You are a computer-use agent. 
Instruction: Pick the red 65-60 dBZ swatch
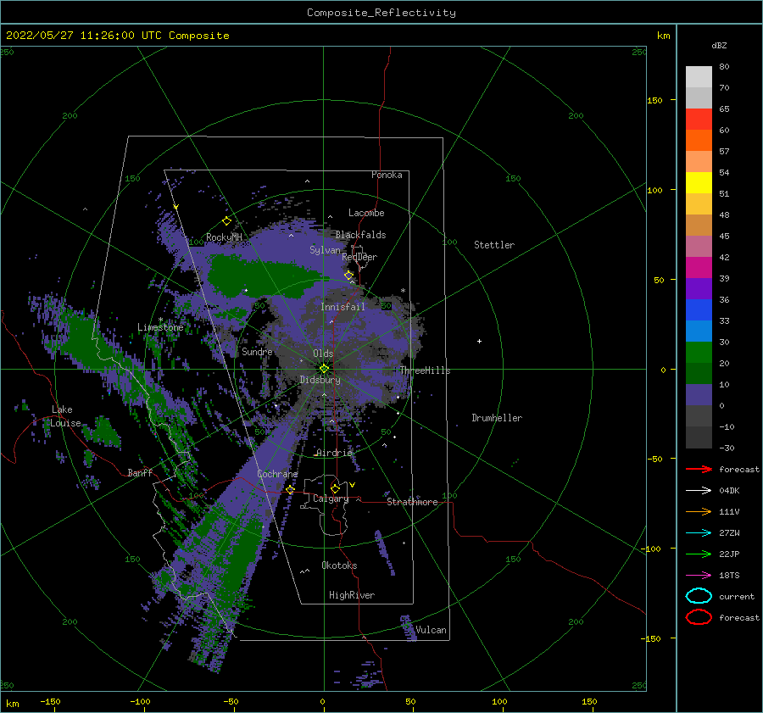699,120
